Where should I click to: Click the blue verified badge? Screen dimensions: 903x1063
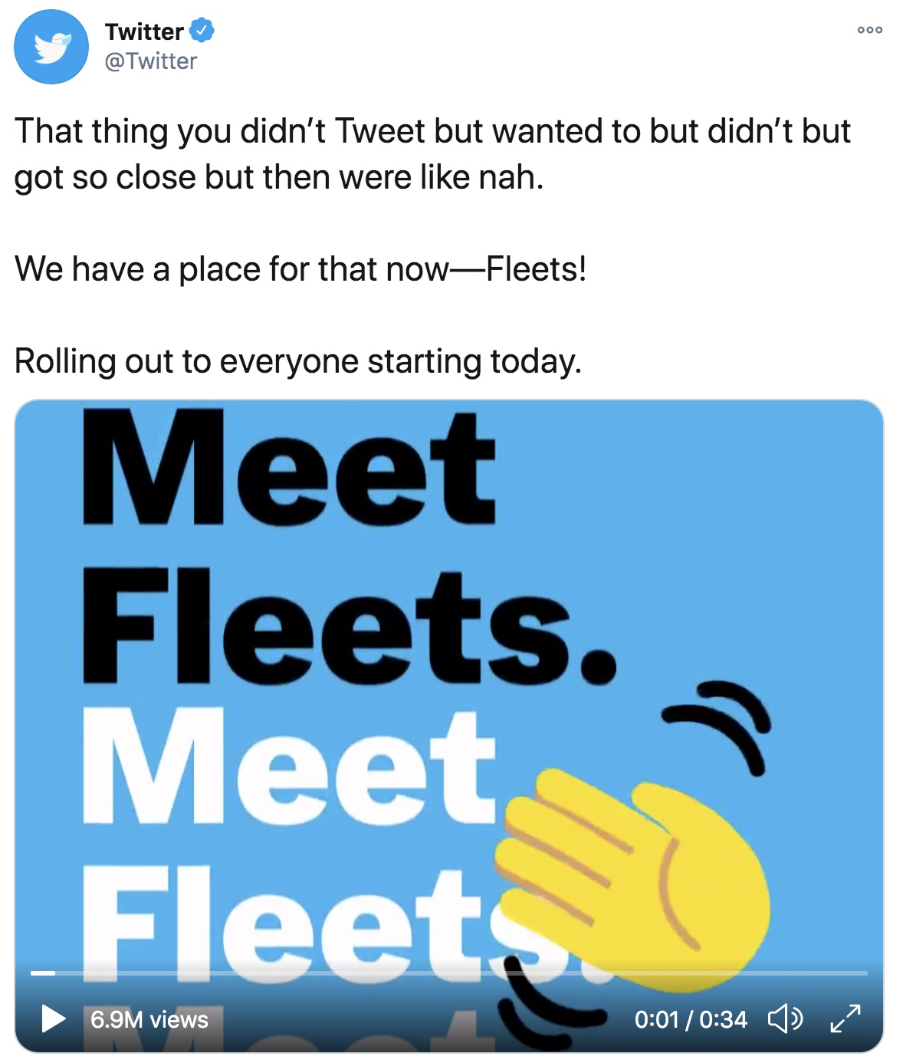click(202, 31)
